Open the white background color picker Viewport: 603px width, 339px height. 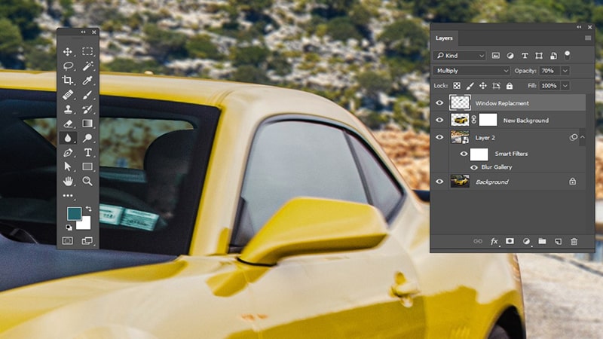point(85,224)
